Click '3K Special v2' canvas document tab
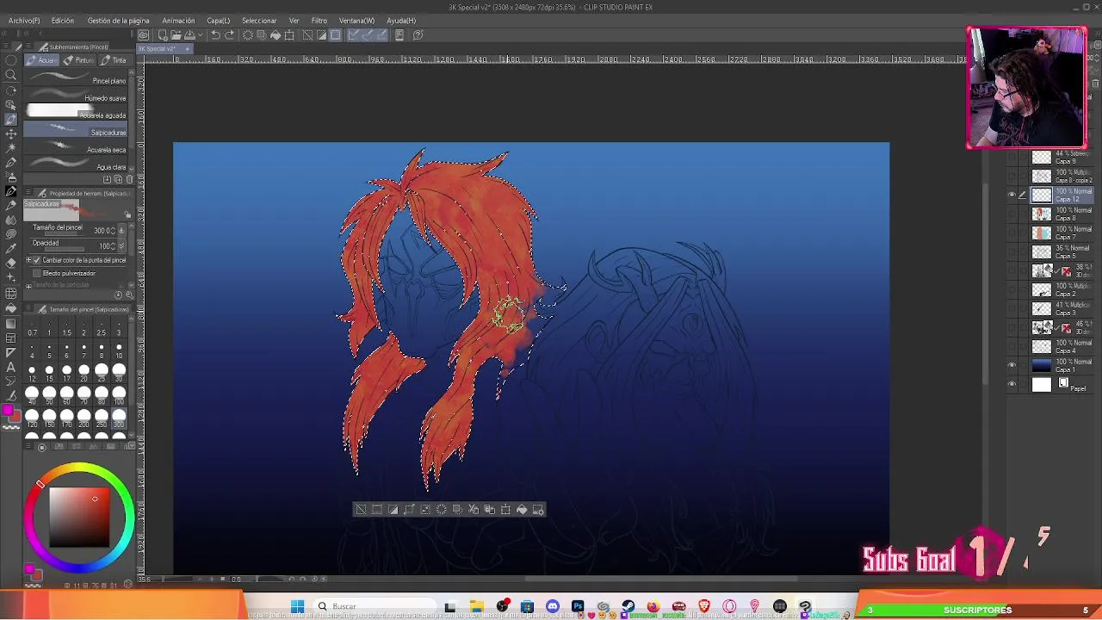The height and width of the screenshot is (620, 1102). tap(164, 49)
